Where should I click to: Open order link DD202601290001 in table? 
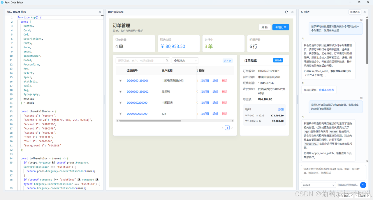click(x=138, y=81)
